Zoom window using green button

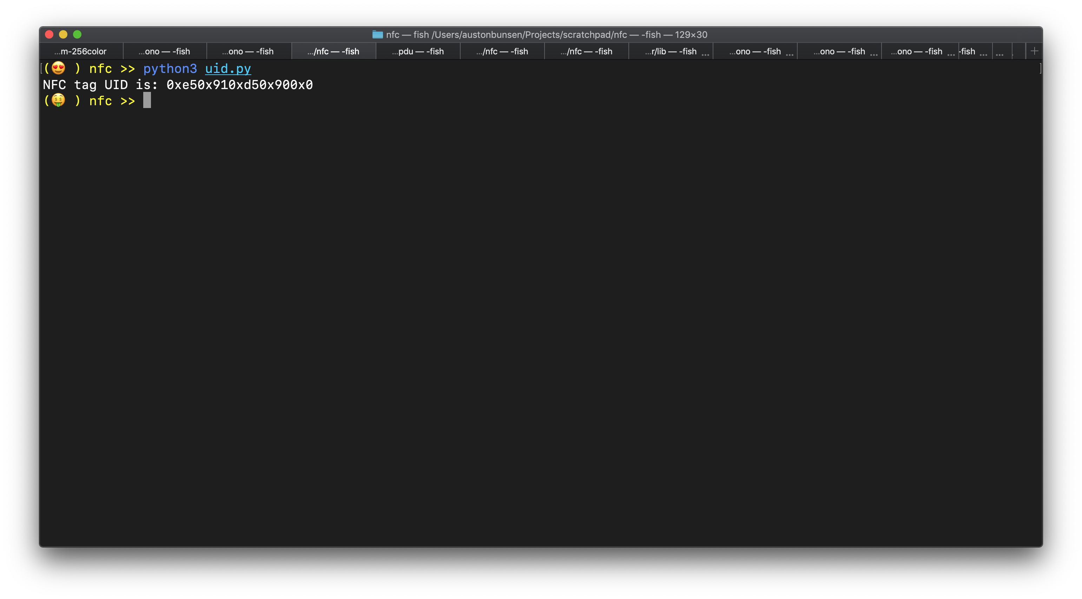pyautogui.click(x=77, y=34)
